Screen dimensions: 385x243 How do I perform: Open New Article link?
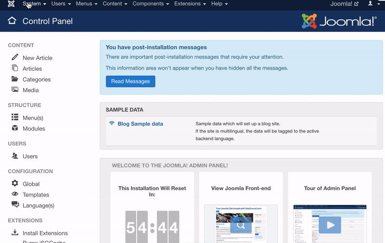tap(38, 58)
